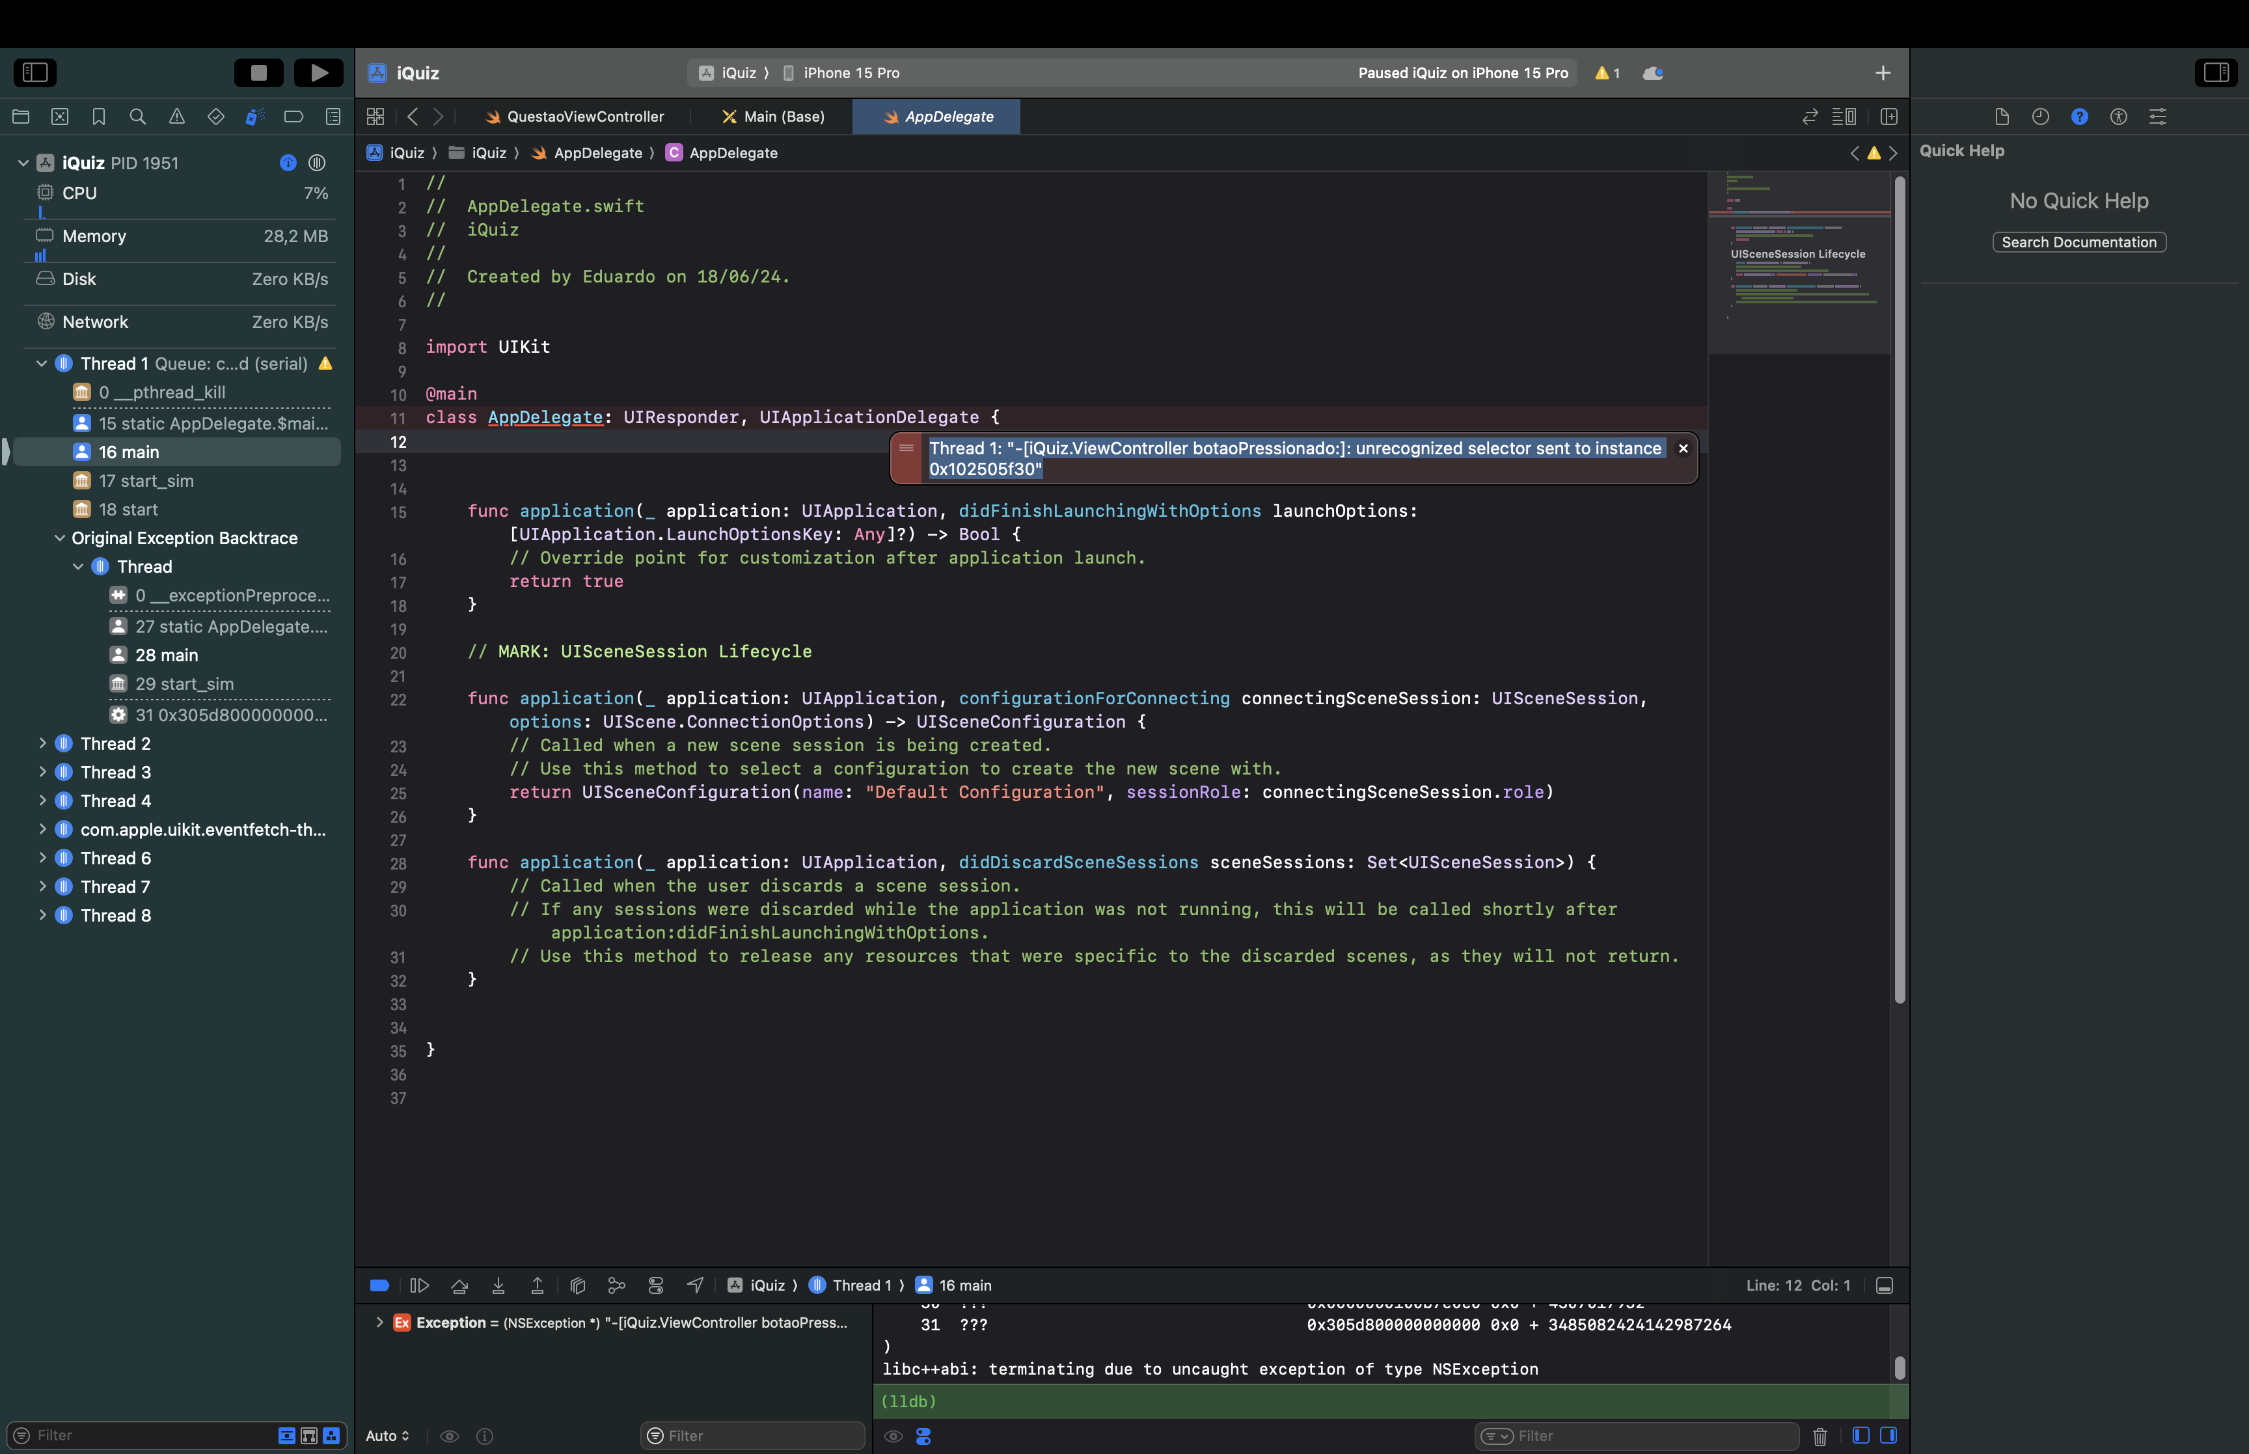Screen dimensions: 2249x1454
Task: Open the File inspector icon
Action: (2002, 116)
